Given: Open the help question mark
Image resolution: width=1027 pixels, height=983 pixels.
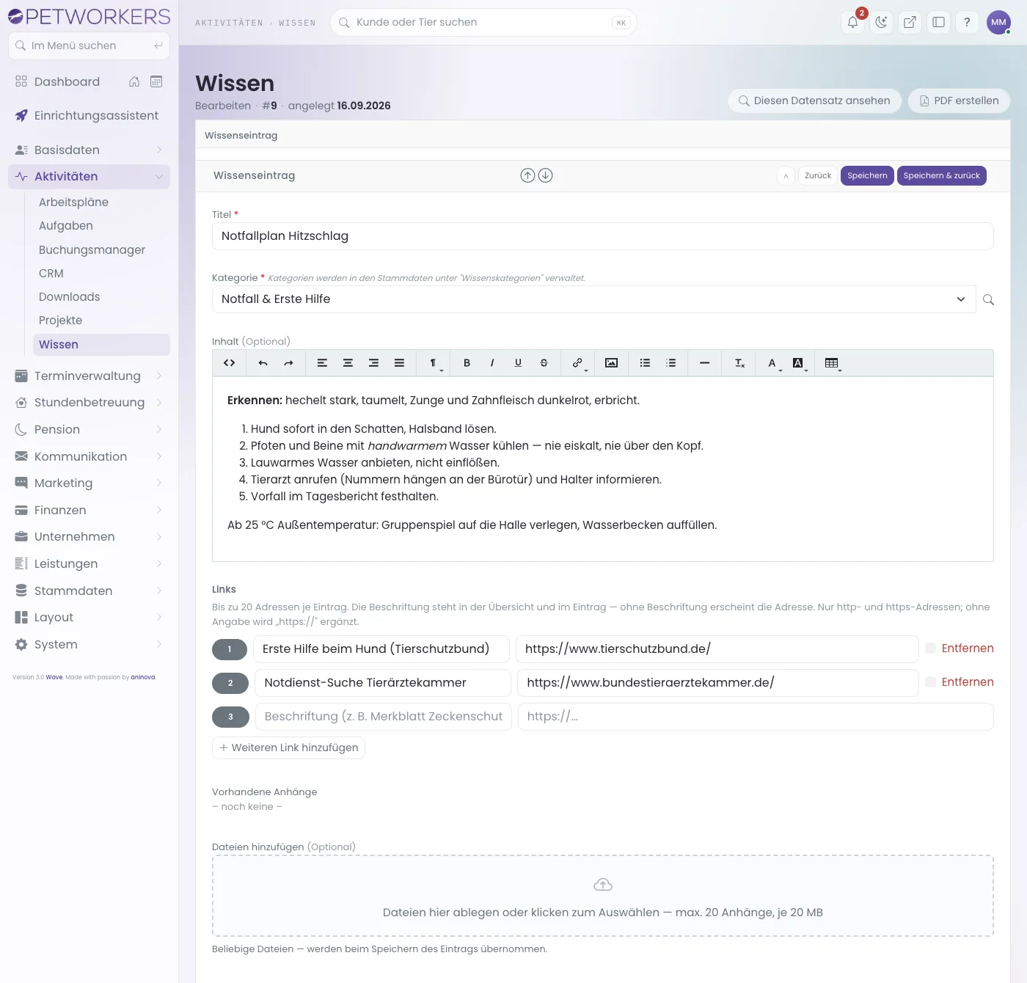Looking at the screenshot, I should click(967, 22).
